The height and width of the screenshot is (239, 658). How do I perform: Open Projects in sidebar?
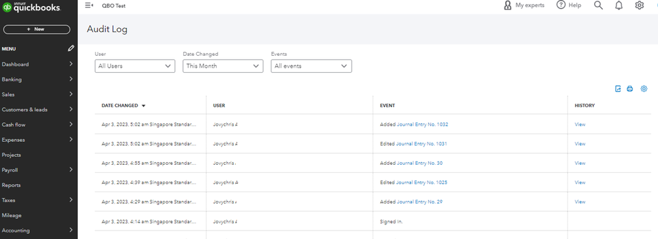click(11, 155)
